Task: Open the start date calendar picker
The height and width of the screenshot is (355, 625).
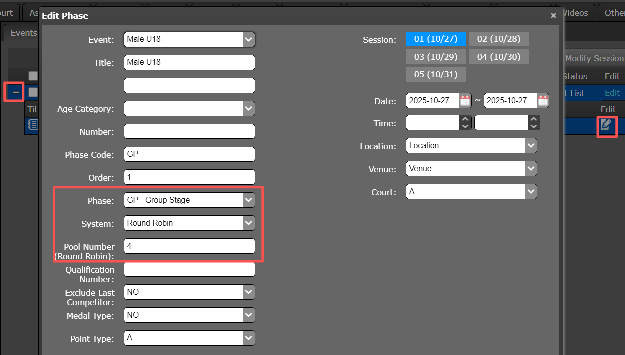Action: pyautogui.click(x=465, y=101)
